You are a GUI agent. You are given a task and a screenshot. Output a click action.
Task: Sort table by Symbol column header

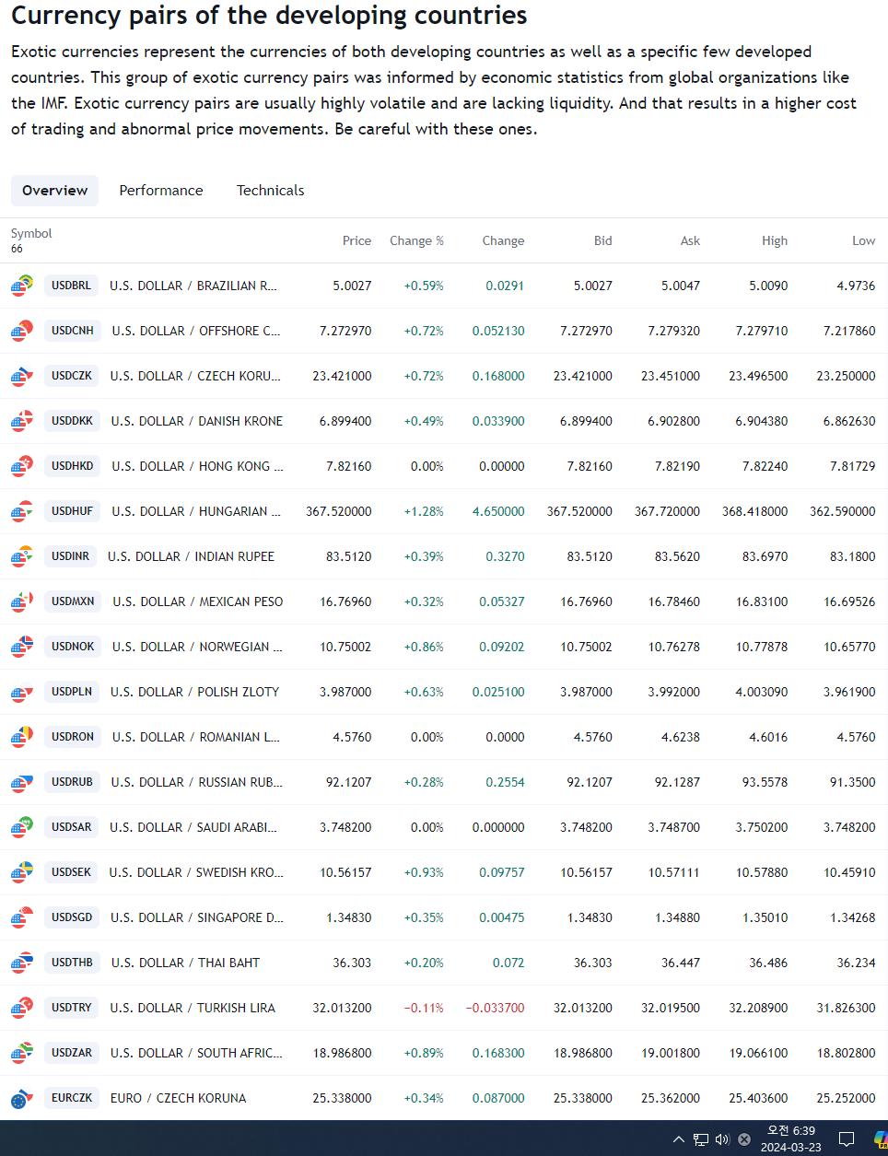31,233
